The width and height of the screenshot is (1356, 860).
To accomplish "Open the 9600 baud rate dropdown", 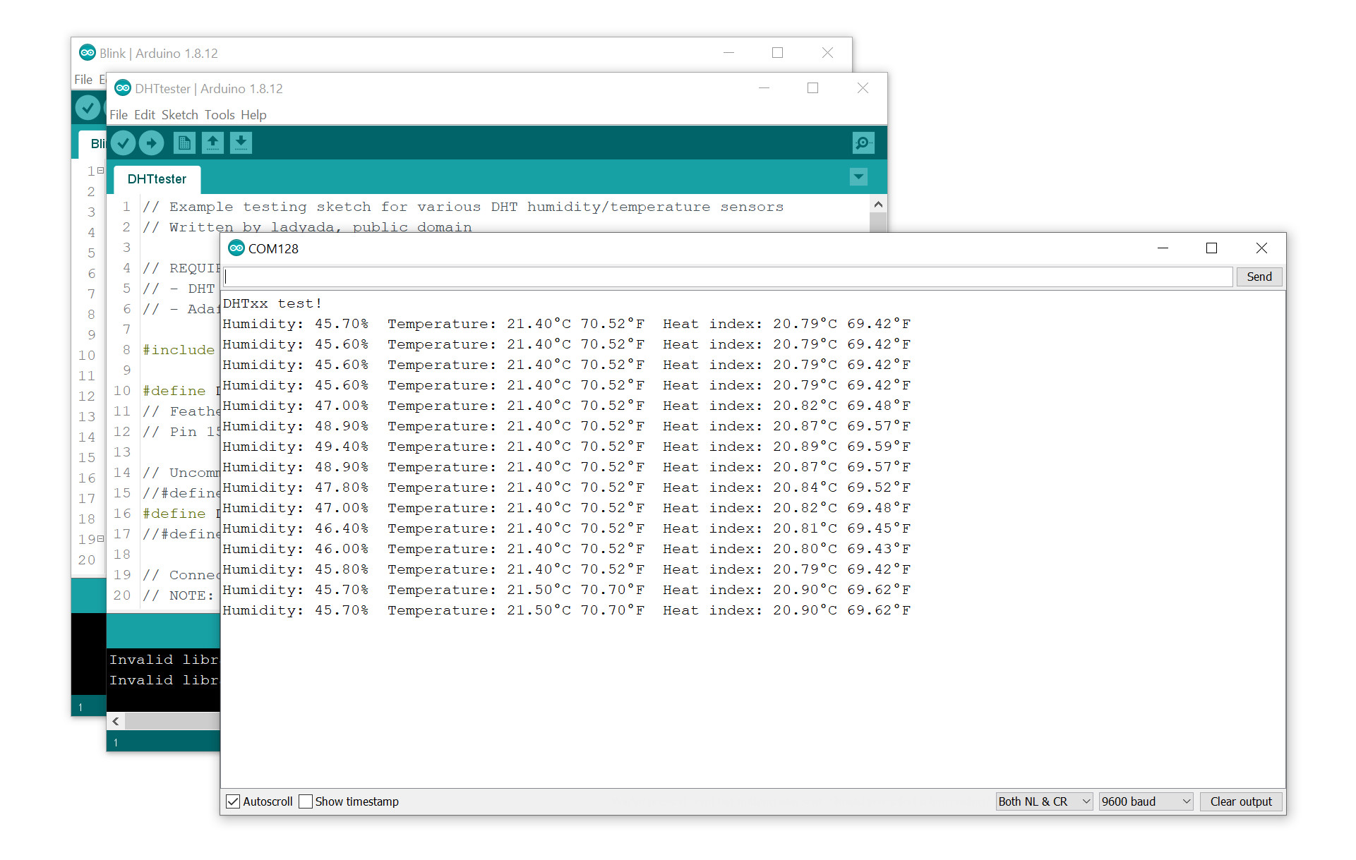I will point(1146,801).
